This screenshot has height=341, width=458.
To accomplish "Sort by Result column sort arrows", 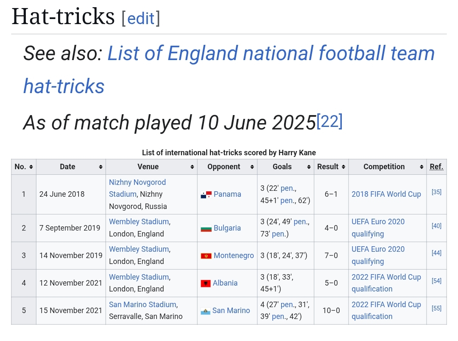I will 343,167.
